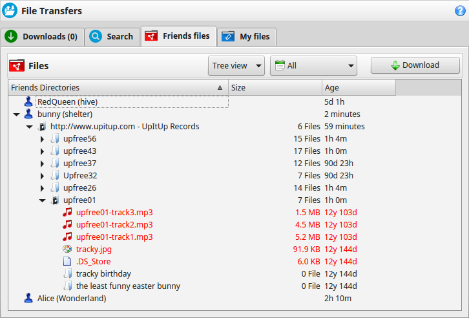Click the upfree37 folder icon
Screen dimensions: 469x318
(x=55, y=164)
